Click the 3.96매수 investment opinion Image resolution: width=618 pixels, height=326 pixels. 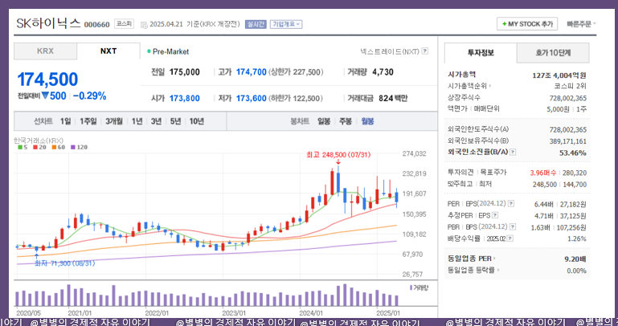tap(543, 173)
